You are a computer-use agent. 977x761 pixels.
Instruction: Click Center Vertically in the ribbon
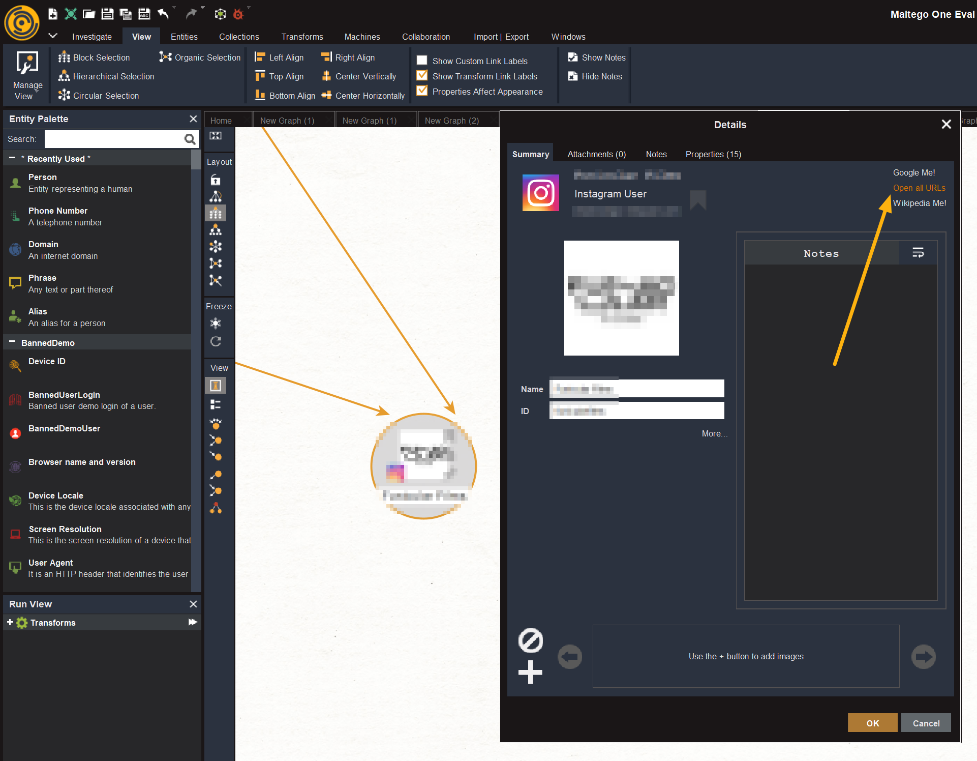point(359,76)
